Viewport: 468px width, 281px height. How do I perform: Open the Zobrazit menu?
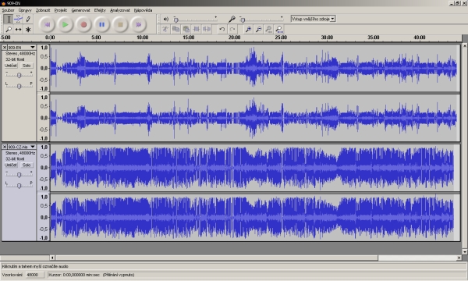pos(43,10)
